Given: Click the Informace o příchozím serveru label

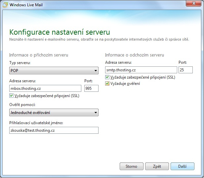Looking at the screenshot, I should coord(39,55).
